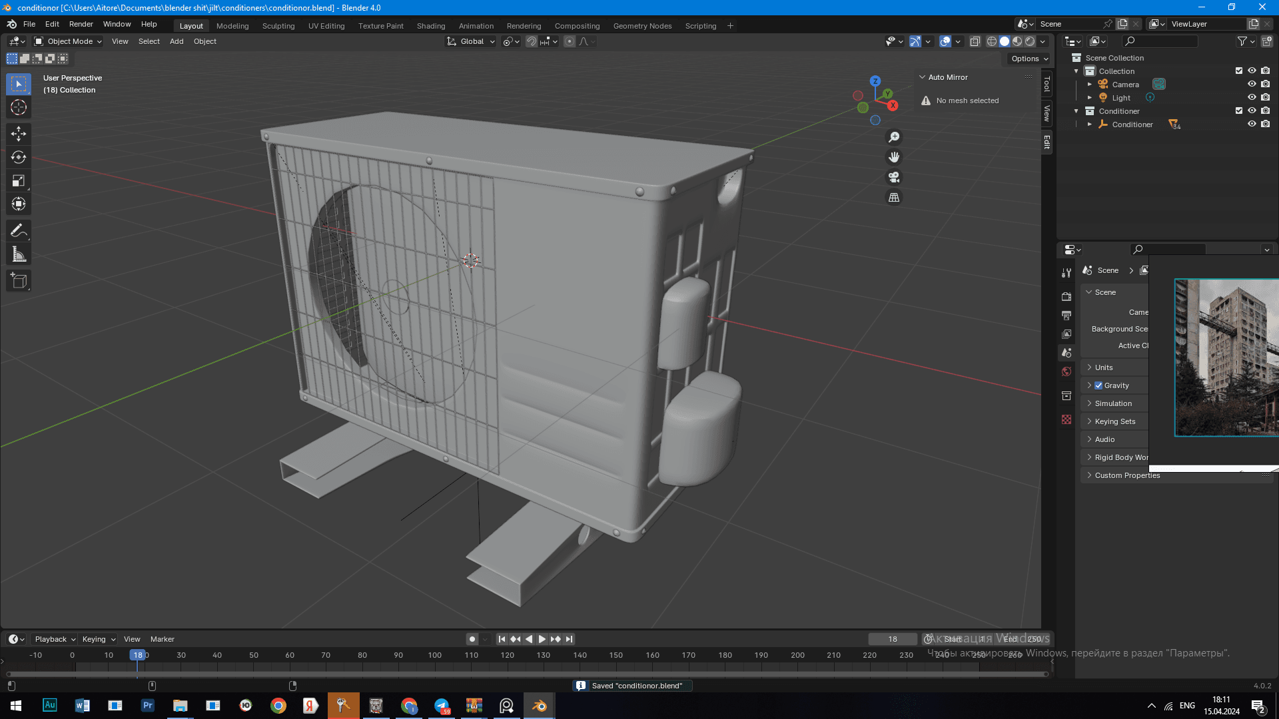The width and height of the screenshot is (1279, 719).
Task: Select the Cursor tool in the toolbar
Action: pos(19,107)
